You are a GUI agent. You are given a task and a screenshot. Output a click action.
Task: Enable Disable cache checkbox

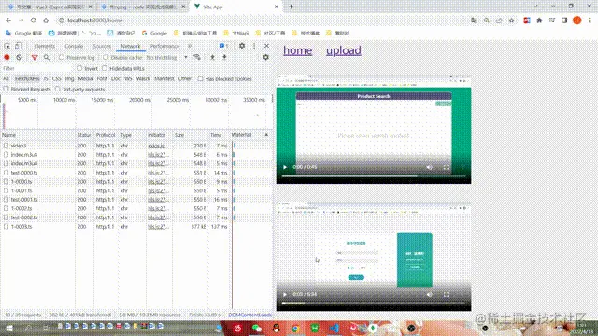[106, 57]
